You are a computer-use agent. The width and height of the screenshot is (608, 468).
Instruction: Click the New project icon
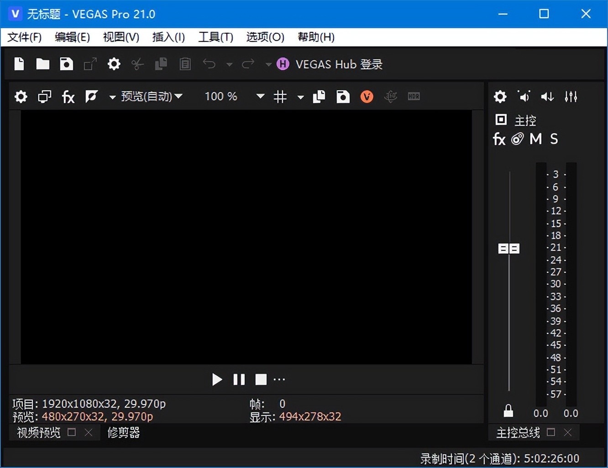(19, 64)
